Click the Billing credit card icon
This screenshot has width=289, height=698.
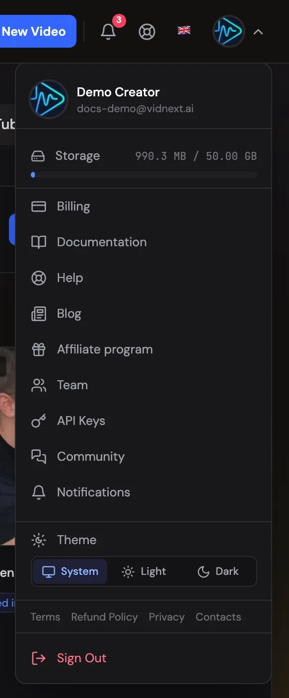pyautogui.click(x=39, y=207)
